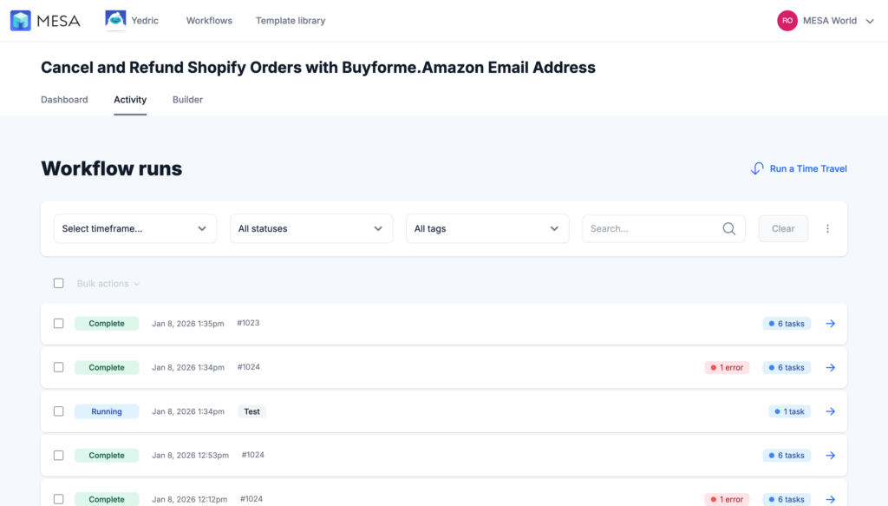Open run #1023 via its arrow icon

830,324
